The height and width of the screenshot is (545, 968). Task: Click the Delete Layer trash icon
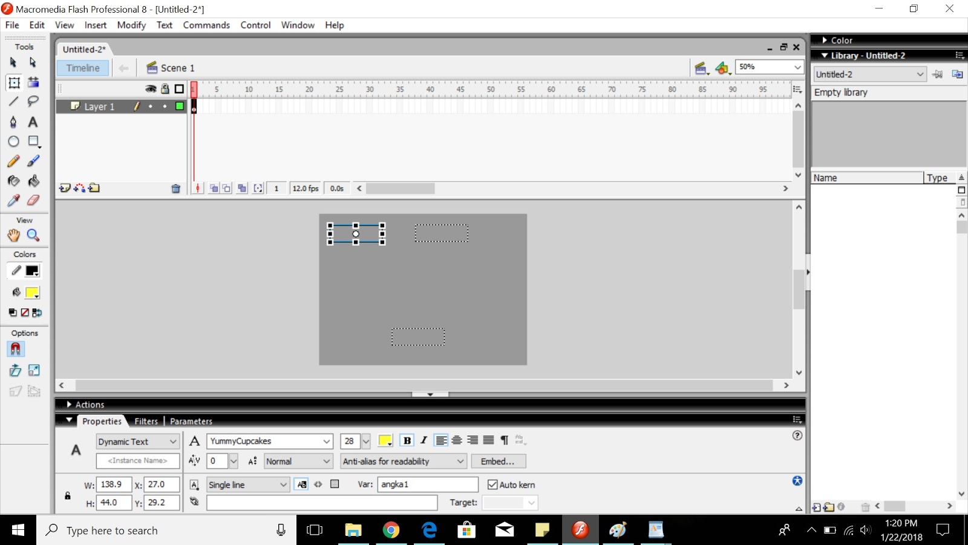(x=176, y=188)
